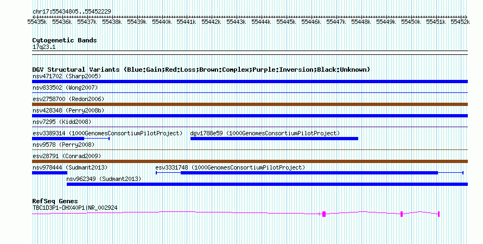Select the dgv1788e59 blue gain bar
Screen dimensions: 483x244
pos(274,139)
